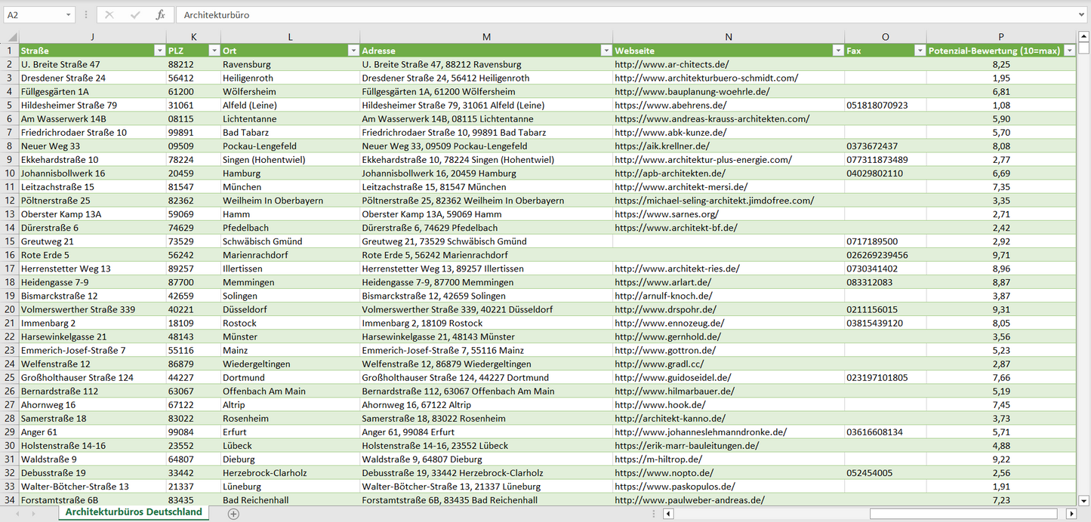
Task: Open the PLZ column filter dropdown
Action: click(x=213, y=51)
